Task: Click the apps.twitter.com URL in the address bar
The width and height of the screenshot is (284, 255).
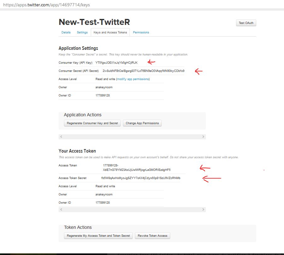Action: coord(47,5)
